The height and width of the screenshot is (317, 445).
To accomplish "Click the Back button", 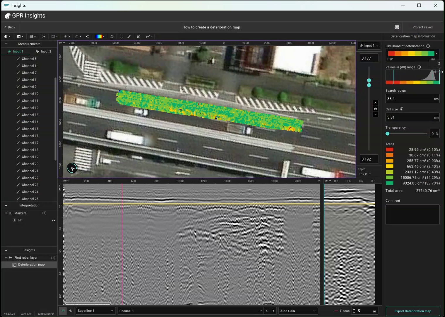I will click(10, 27).
